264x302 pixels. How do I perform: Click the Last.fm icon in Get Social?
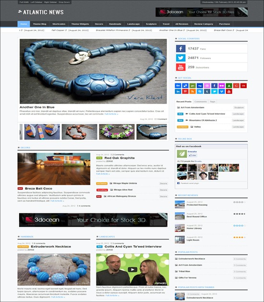[243, 85]
